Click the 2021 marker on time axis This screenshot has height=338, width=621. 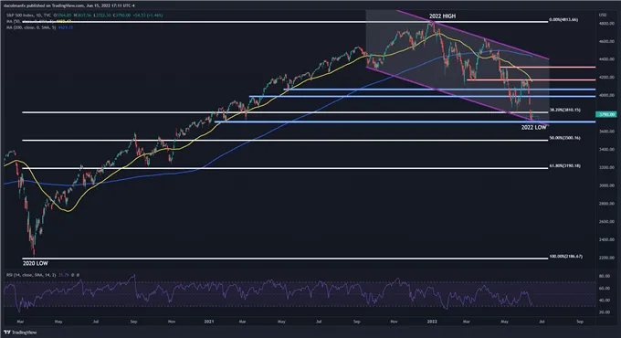(209, 322)
